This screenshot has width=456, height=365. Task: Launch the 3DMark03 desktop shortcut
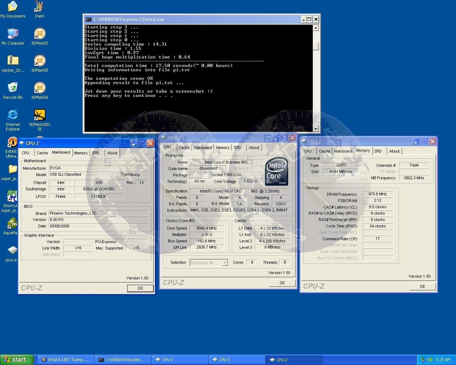[40, 36]
